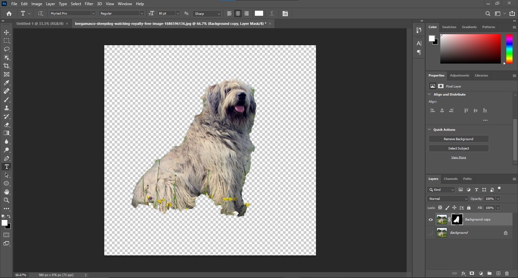Open the blend mode dropdown Normal
This screenshot has width=518, height=278.
point(448,199)
